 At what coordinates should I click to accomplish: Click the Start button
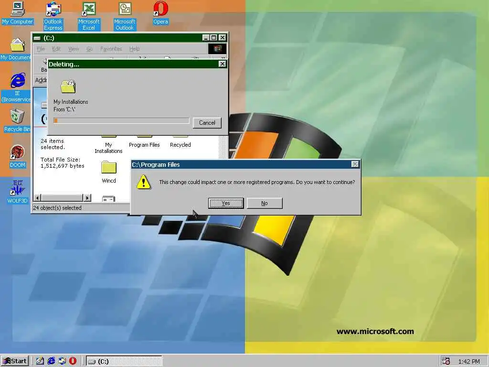[15, 361]
